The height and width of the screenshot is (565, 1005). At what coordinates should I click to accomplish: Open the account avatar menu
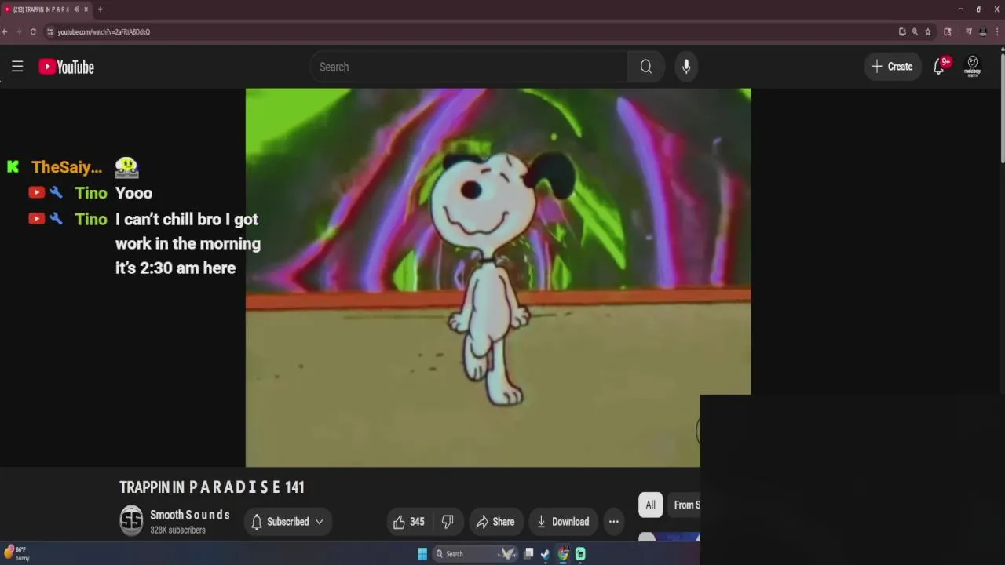973,66
